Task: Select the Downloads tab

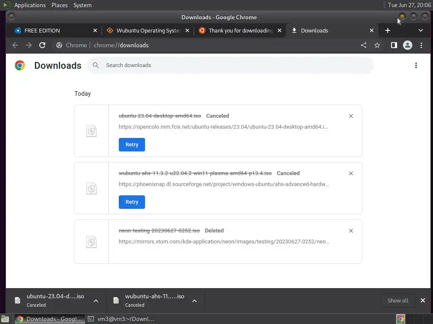Action: coord(332,30)
